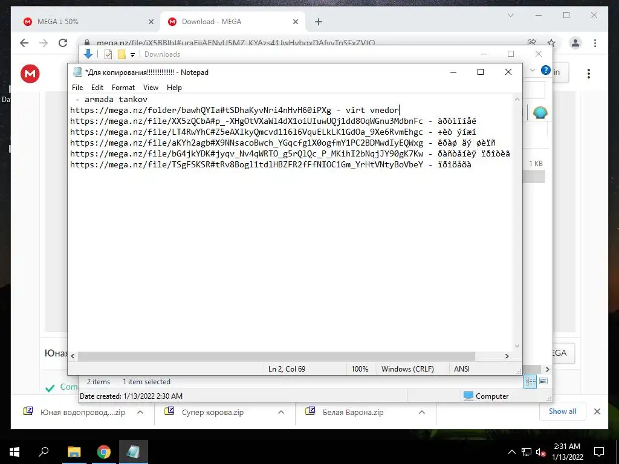Click the 'armada tankov' text line
Screen dimensions: 619x464
(112, 100)
